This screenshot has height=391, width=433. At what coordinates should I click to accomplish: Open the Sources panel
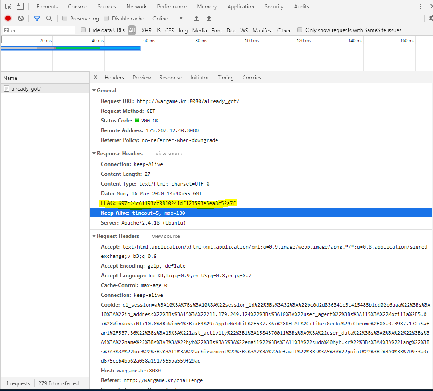point(107,7)
